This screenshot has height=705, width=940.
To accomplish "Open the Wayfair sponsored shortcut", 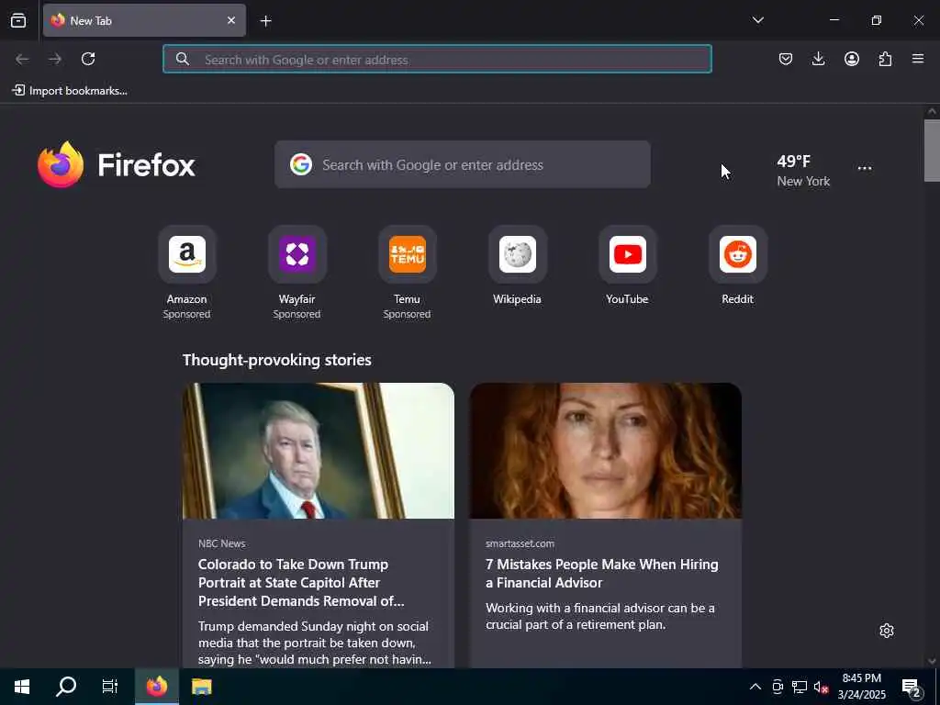I will coord(297,273).
